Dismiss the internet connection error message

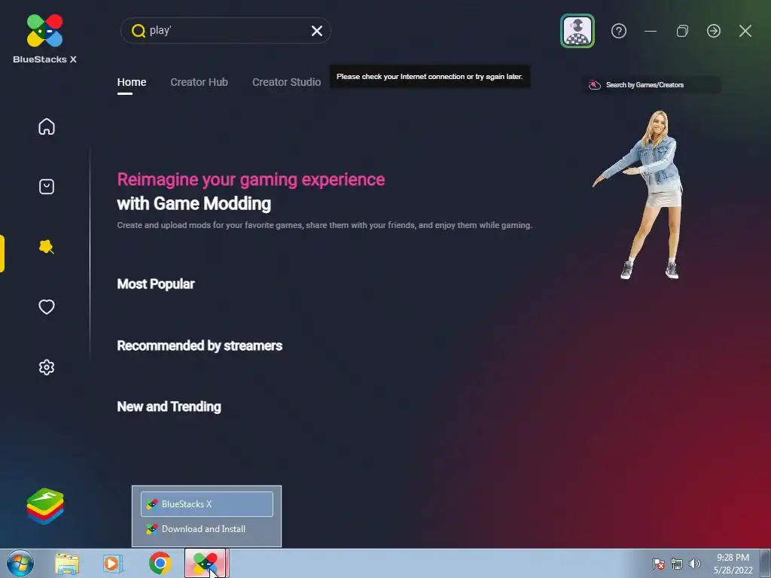(429, 77)
